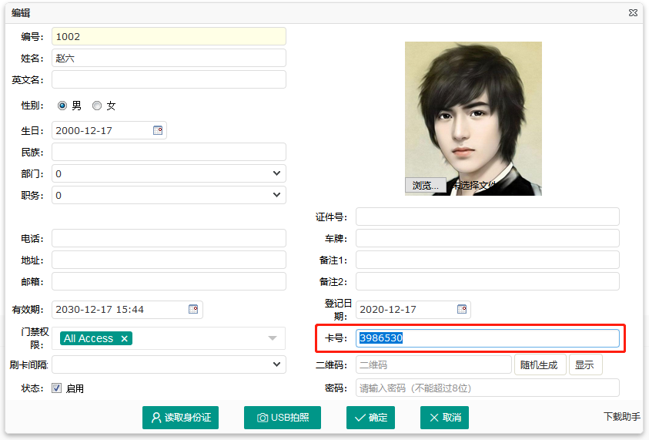Click the person's portrait photo thumbnail
This screenshot has height=440, width=649.
tap(473, 118)
